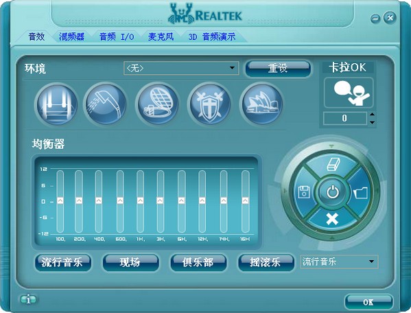Screen dimensions: 411x313
Task: Load equalizer preset with folder icon
Action: (361, 193)
